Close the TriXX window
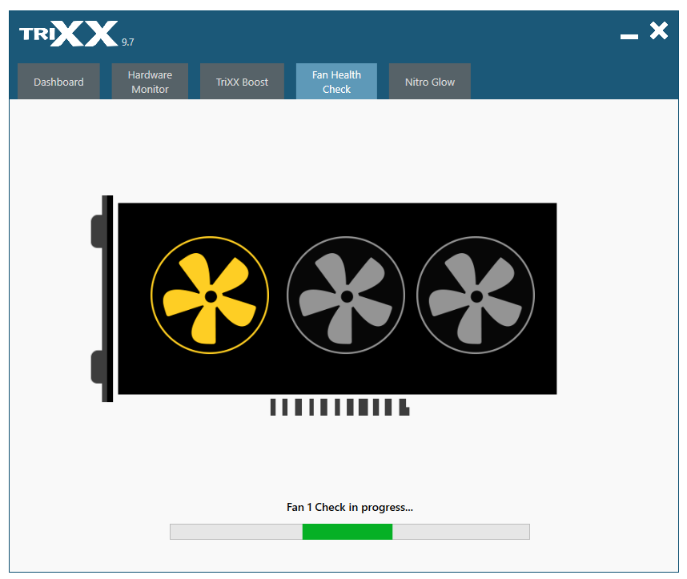Viewport: 687px width, 579px height. click(x=659, y=30)
